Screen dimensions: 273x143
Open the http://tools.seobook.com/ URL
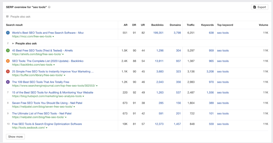tap(28, 128)
